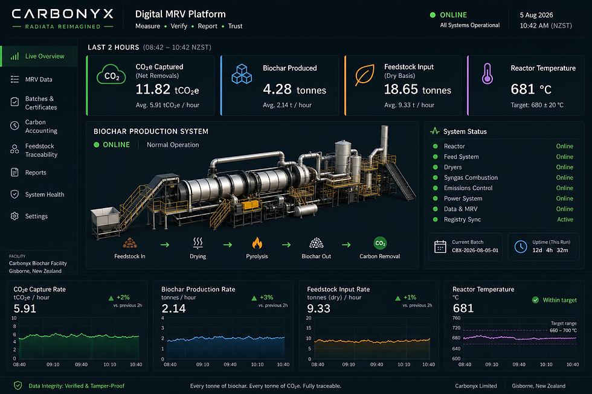This screenshot has height=394, width=592.
Task: Open the MRV Data menu item
Action: [39, 79]
